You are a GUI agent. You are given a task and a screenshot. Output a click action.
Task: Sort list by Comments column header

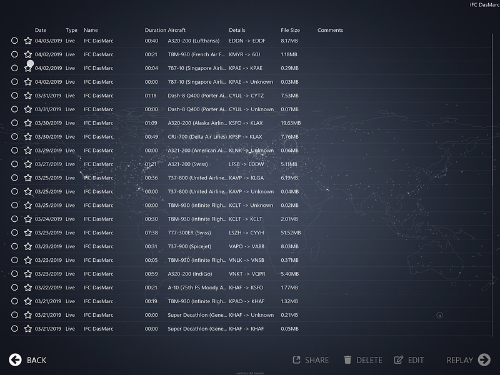pos(331,30)
